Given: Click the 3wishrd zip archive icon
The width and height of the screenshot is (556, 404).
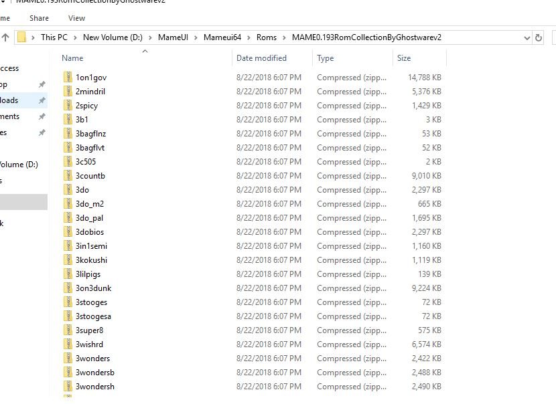Looking at the screenshot, I should (x=68, y=344).
